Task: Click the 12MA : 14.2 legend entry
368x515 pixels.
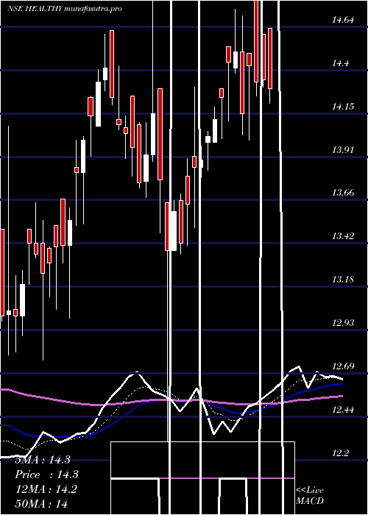Action: [x=46, y=489]
